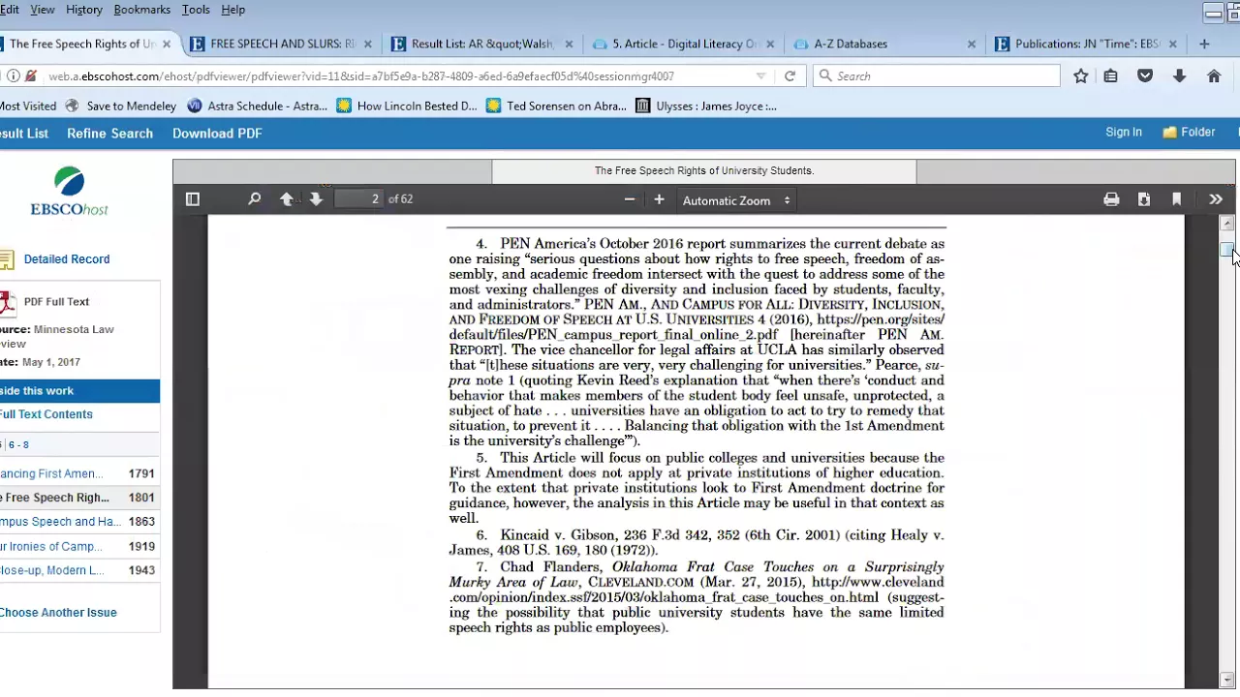
Task: Open Ted Sorensen on Abra... bookmark
Action: 557,106
